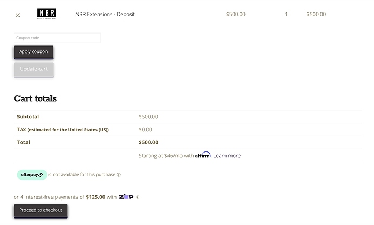The height and width of the screenshot is (225, 374).
Task: Click the Tax estimated for United States label
Action: tap(63, 130)
